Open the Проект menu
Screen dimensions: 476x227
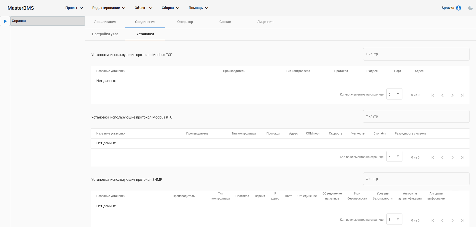74,8
